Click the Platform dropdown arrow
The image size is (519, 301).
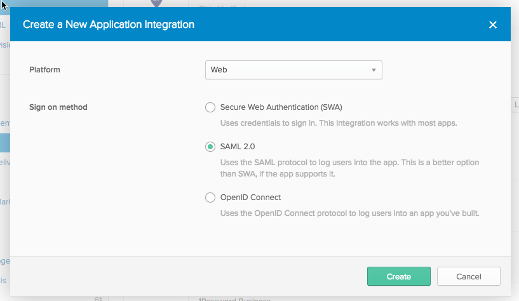click(x=374, y=70)
